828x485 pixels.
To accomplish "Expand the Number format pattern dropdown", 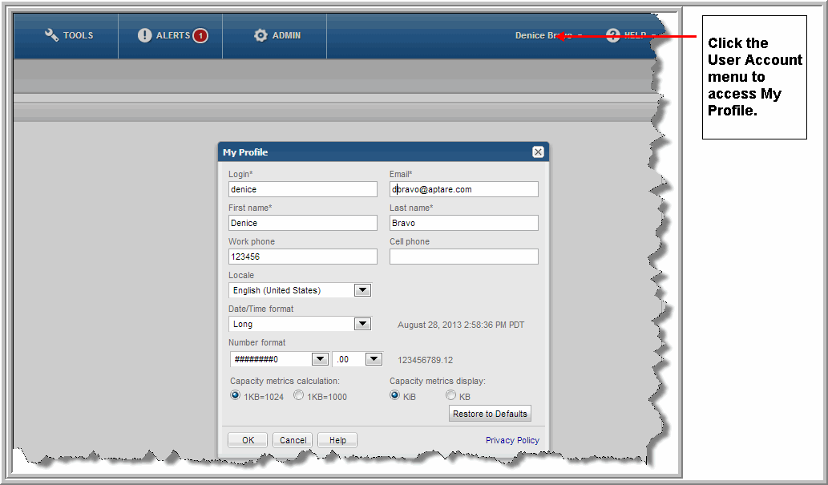I will point(320,359).
